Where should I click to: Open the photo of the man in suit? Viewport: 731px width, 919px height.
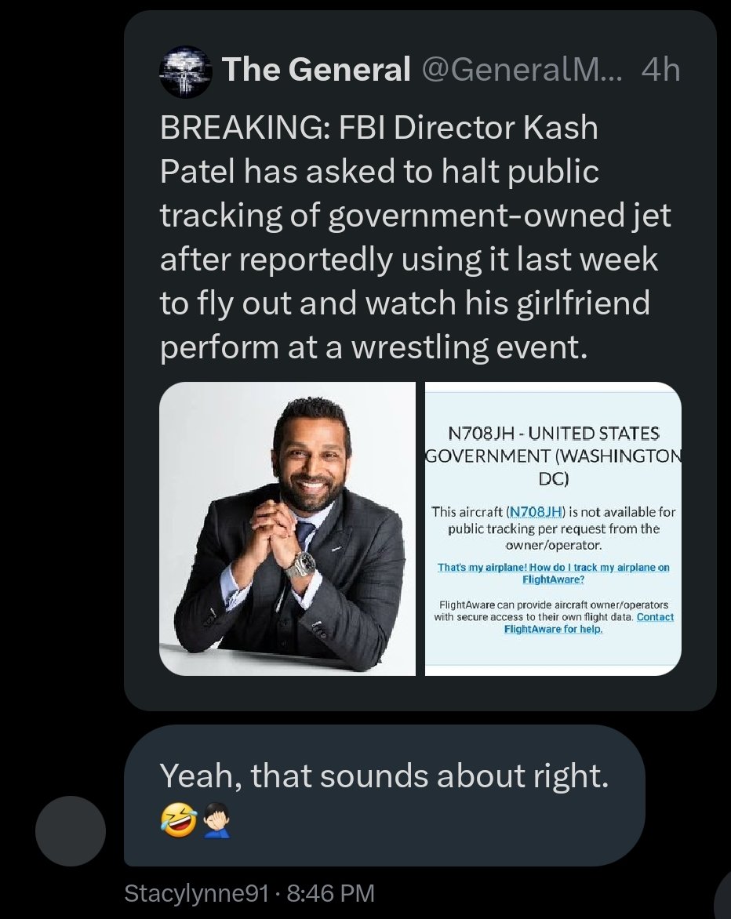(287, 529)
